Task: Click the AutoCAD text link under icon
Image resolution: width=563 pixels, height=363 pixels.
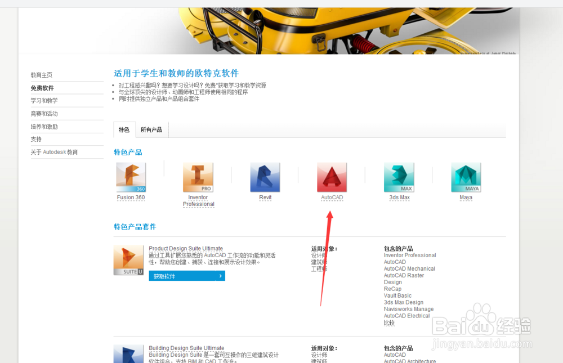Action: click(332, 198)
